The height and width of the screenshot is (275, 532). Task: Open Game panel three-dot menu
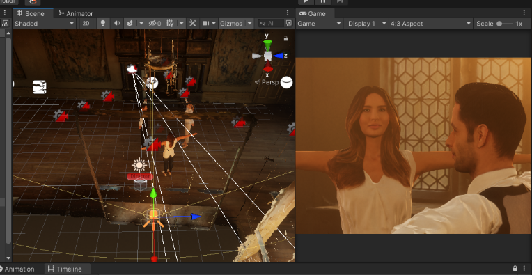point(524,13)
